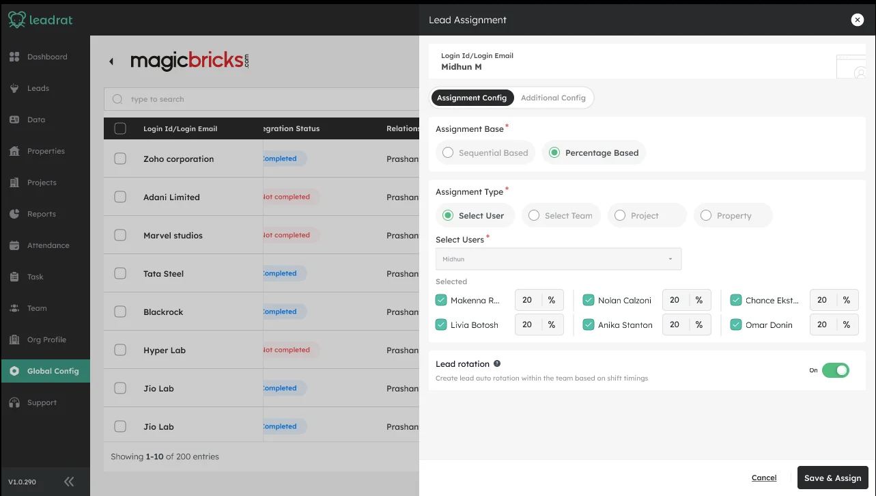Click the back arrow beside magicbricks logo
The width and height of the screenshot is (876, 496).
(111, 61)
